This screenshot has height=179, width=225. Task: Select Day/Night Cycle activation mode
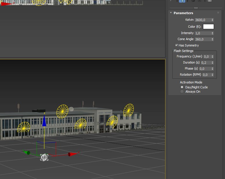pos(182,87)
